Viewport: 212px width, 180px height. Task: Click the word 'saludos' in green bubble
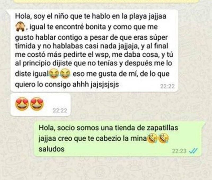51,149
